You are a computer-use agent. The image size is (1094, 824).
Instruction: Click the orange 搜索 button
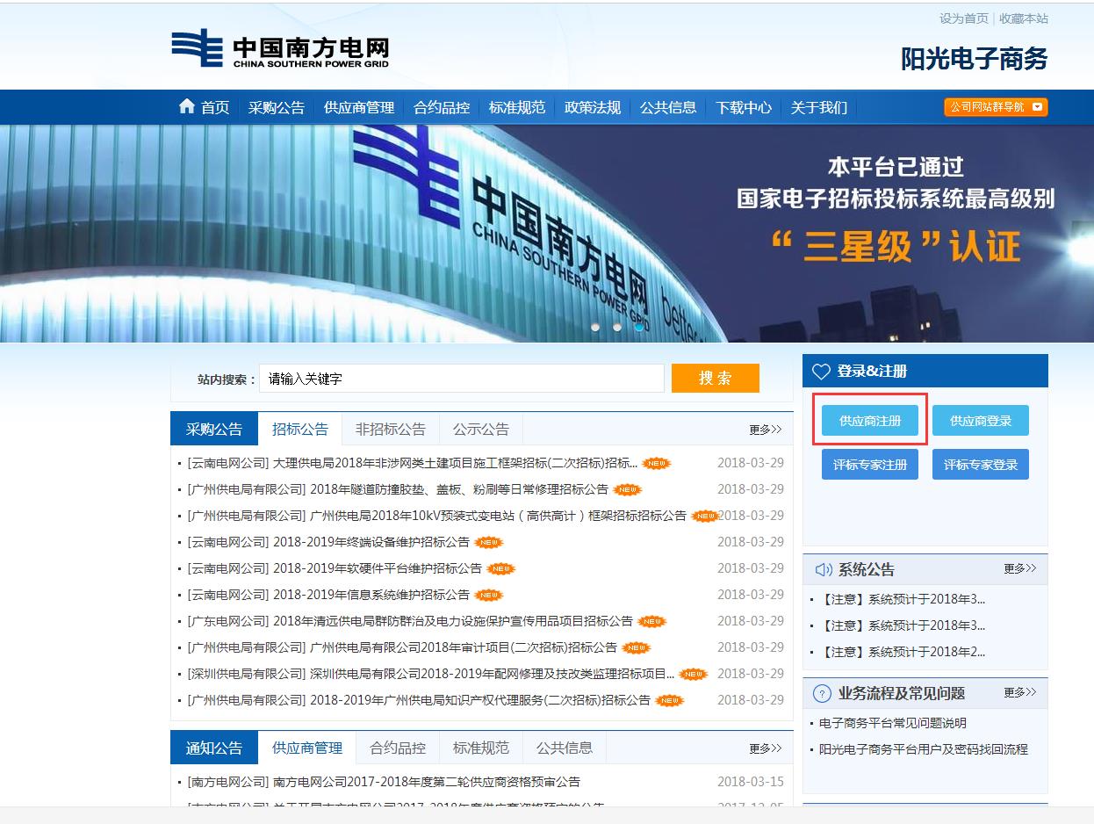pyautogui.click(x=716, y=379)
